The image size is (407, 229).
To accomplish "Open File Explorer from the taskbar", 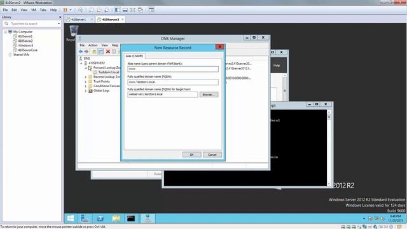I will coord(116,218).
